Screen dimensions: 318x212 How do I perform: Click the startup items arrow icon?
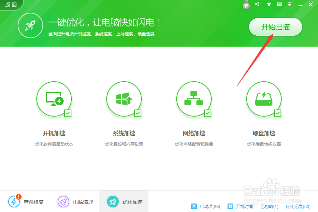[194, 206]
